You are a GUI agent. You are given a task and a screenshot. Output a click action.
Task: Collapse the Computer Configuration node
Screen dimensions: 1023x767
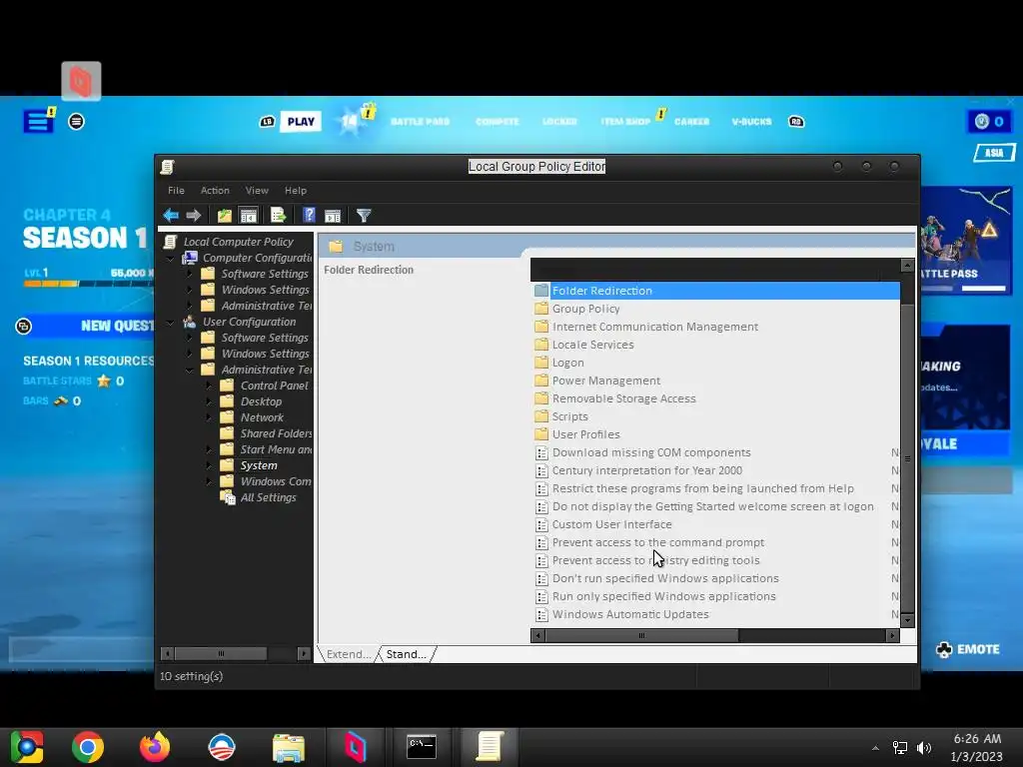[171, 259]
